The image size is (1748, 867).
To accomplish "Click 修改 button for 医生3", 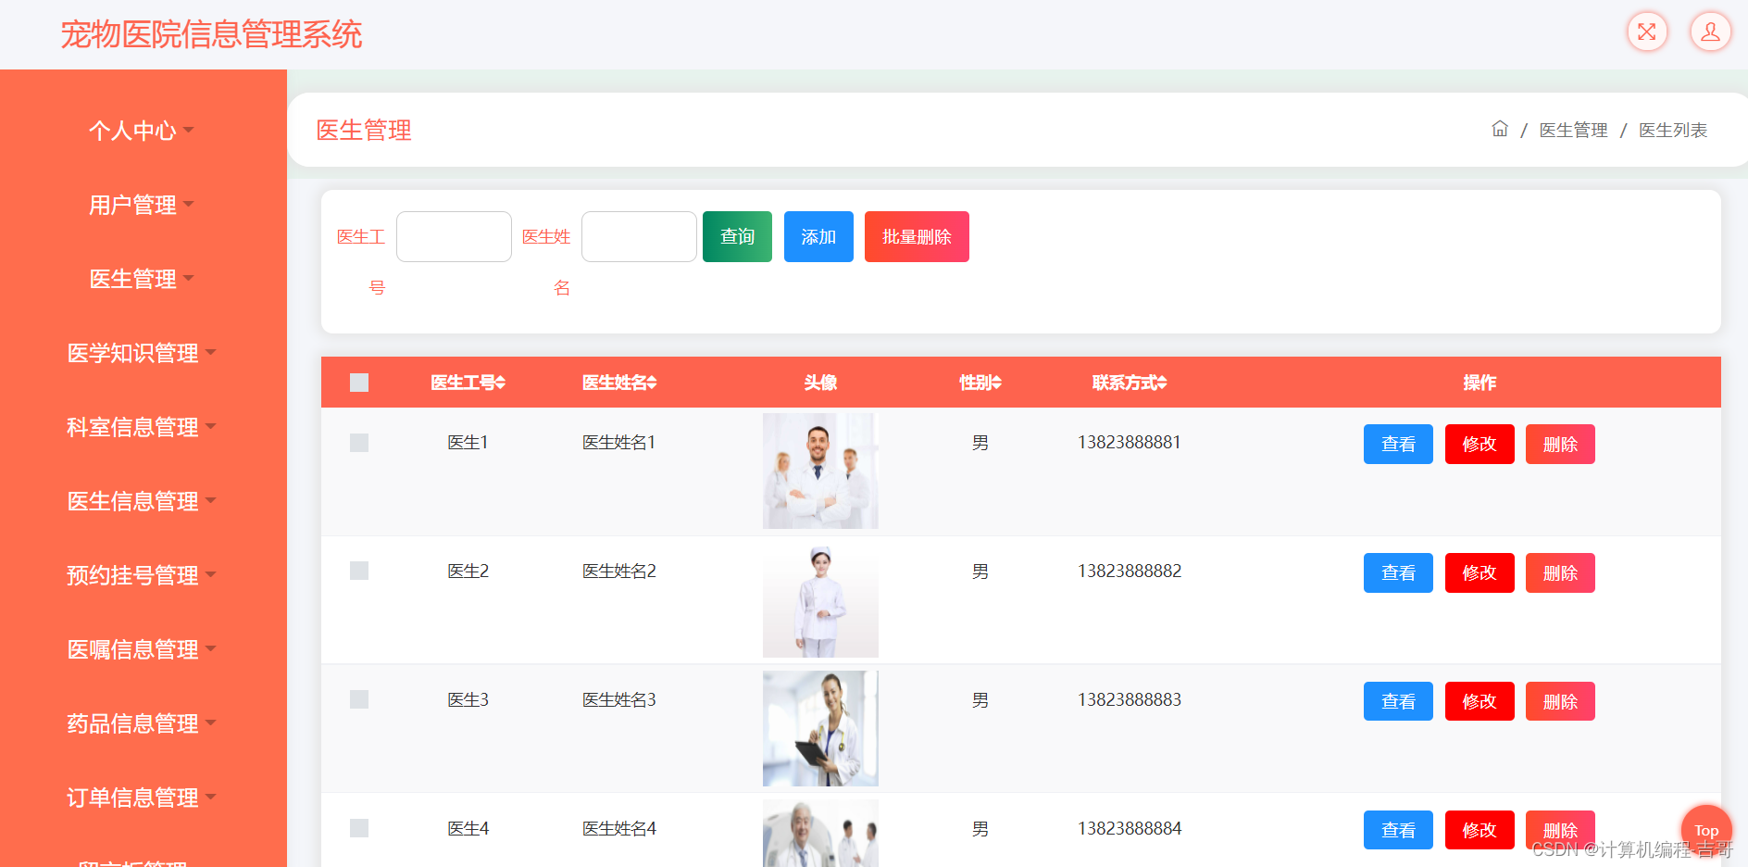I will [x=1480, y=701].
